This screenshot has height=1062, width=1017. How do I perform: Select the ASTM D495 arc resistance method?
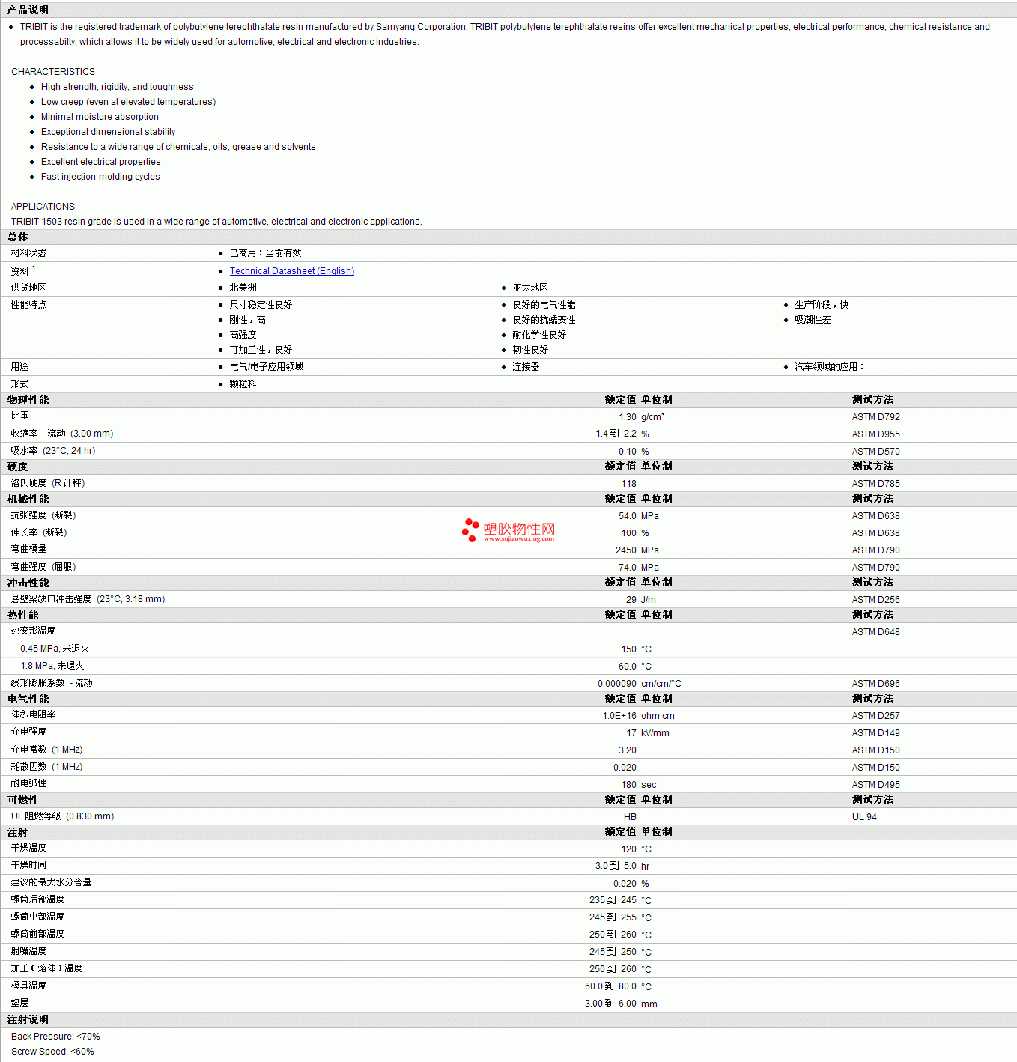(x=875, y=785)
